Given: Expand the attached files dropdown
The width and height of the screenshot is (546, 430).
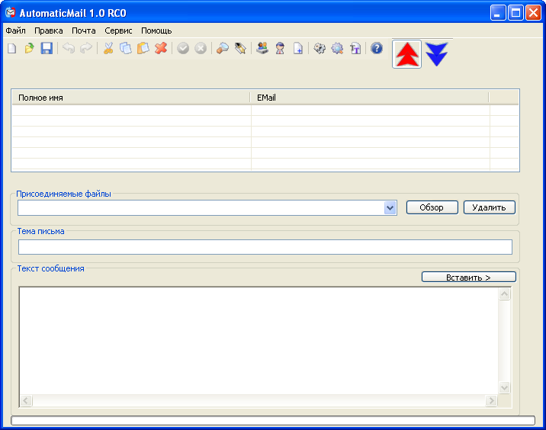Looking at the screenshot, I should coord(390,207).
